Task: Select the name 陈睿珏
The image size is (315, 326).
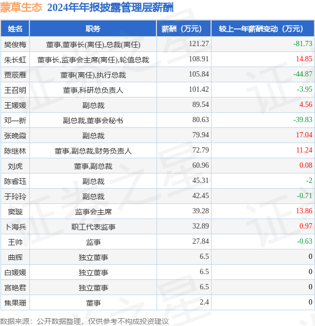Action: coord(15,181)
